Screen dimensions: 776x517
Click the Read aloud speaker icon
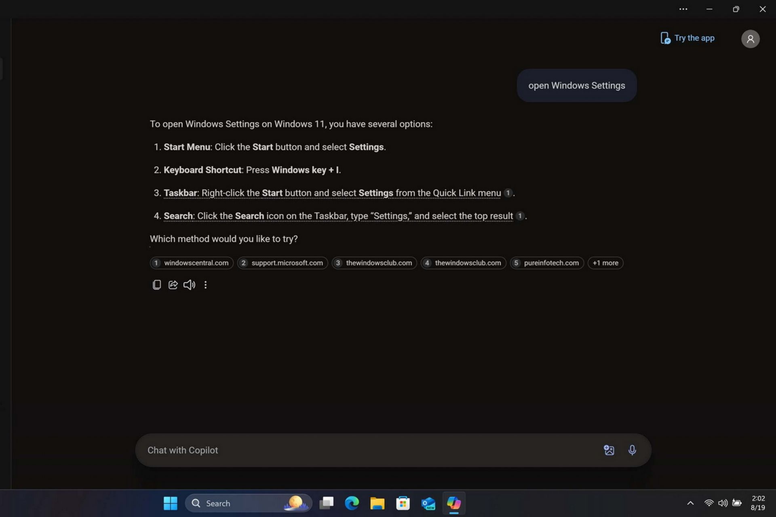point(189,284)
